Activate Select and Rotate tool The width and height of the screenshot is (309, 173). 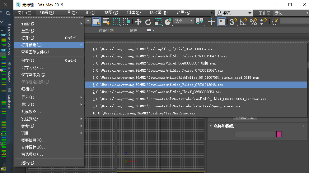[148, 22]
